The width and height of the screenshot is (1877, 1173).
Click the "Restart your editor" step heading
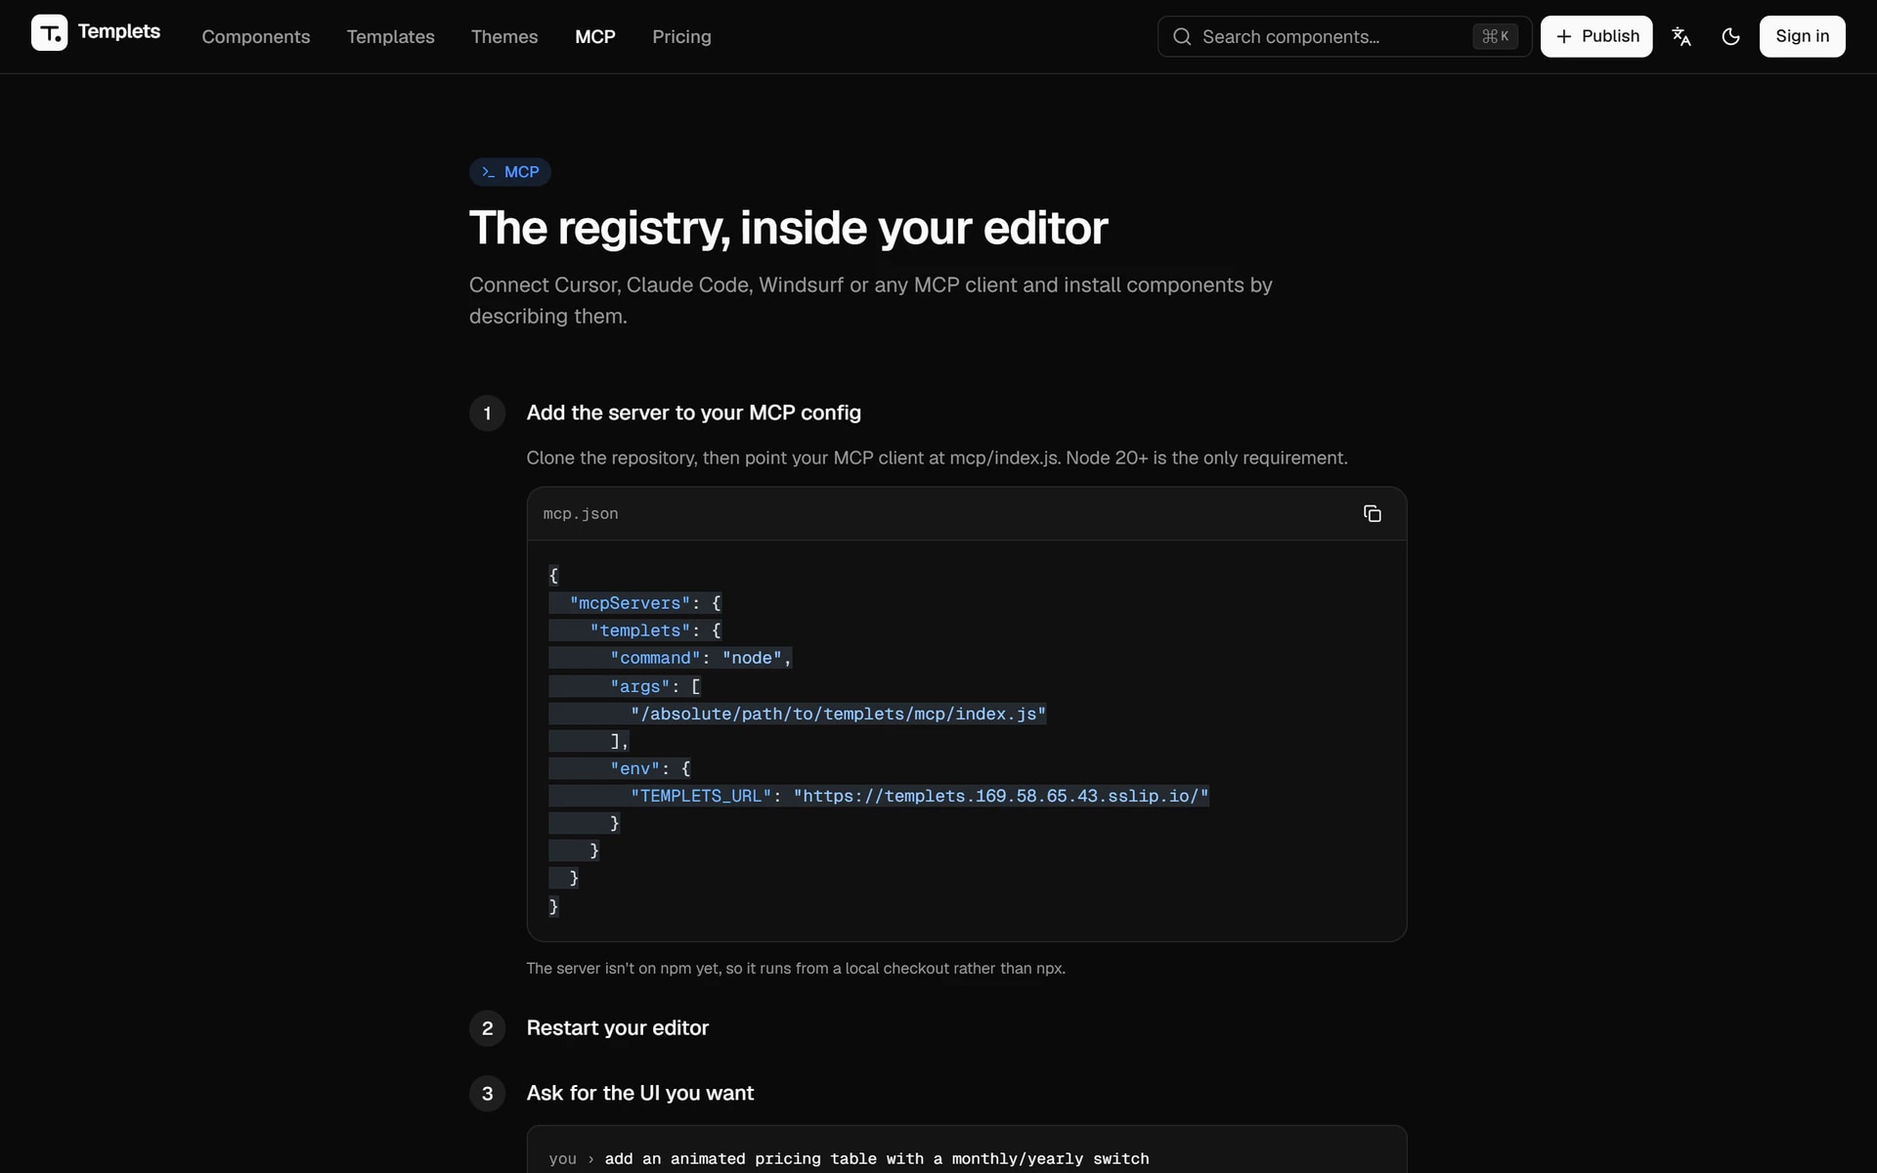pos(617,1028)
